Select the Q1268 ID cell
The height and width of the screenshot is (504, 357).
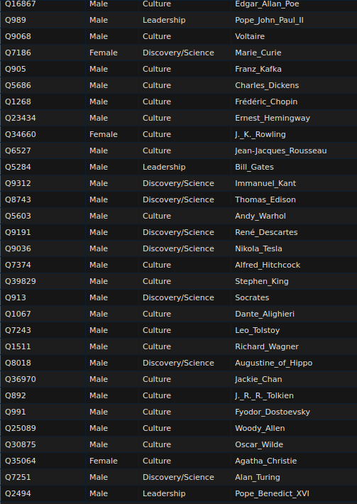tap(43, 102)
